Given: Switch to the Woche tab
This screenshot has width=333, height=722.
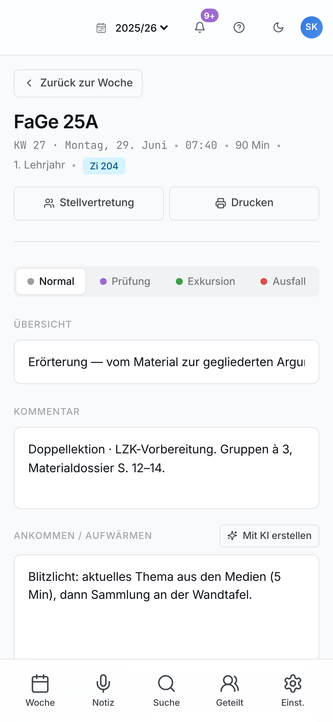Looking at the screenshot, I should click(x=40, y=691).
